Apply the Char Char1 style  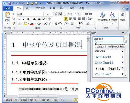click(108, 51)
